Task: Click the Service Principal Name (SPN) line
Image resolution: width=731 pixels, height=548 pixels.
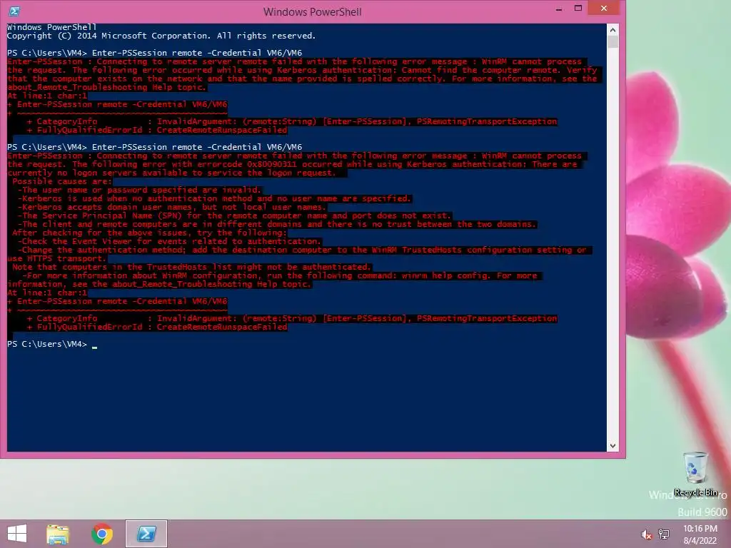Action: 234,215
